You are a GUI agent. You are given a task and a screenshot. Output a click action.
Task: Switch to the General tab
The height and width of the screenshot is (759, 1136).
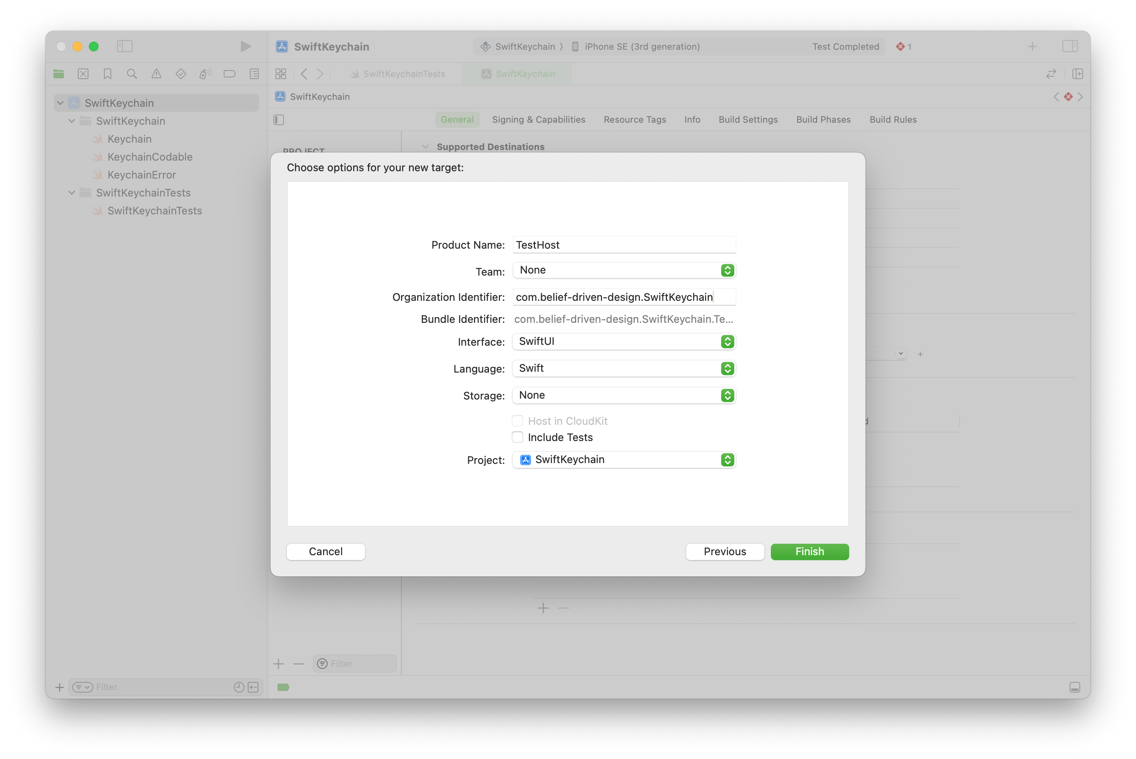coord(457,119)
